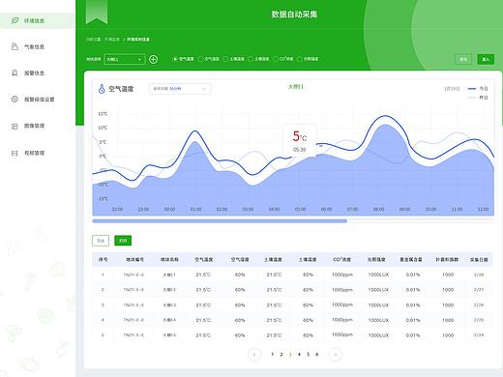Click the 序号 column header
The width and height of the screenshot is (503, 377).
[103, 259]
